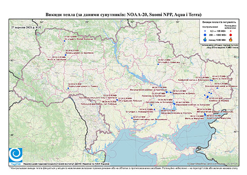The height and width of the screenshot is (175, 247).
Task: Click the heat marker at Volyn-cement Zdolbuniv
Action: pyautogui.click(x=66, y=55)
